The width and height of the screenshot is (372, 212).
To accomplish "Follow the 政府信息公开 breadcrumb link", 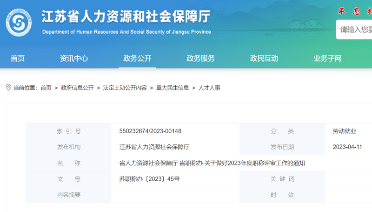I will [77, 88].
